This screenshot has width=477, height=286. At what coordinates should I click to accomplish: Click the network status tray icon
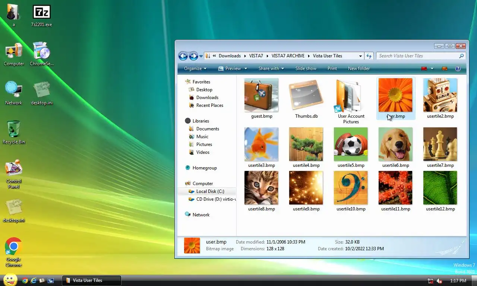pyautogui.click(x=430, y=280)
